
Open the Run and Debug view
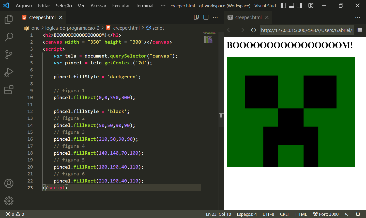pyautogui.click(x=9, y=72)
